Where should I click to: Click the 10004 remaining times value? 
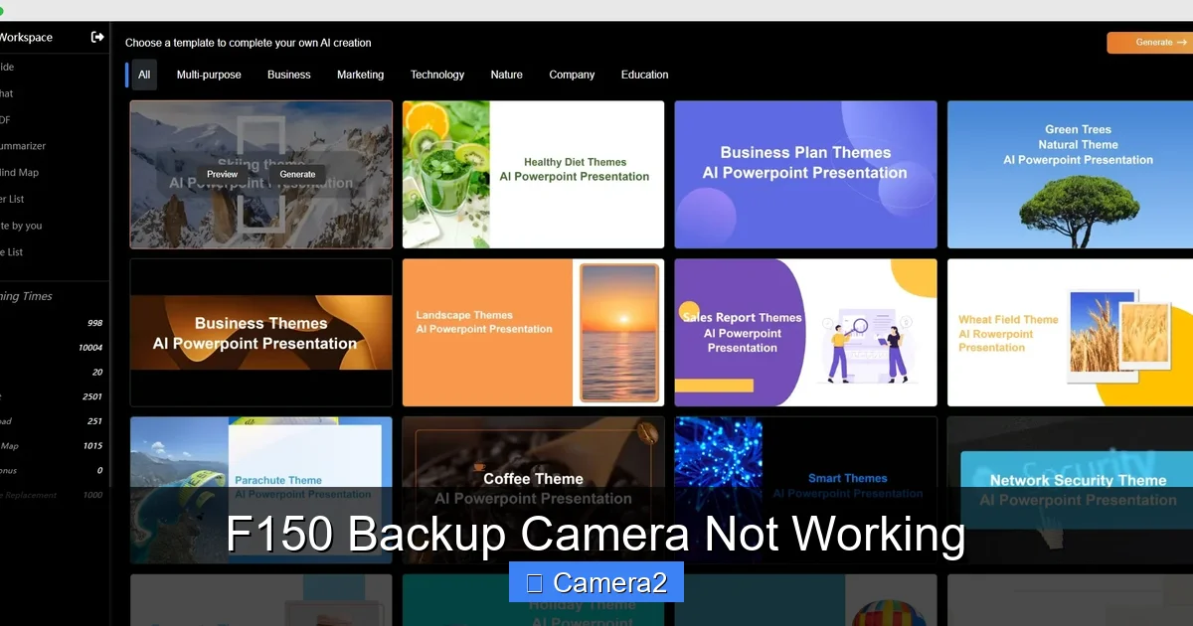(90, 348)
